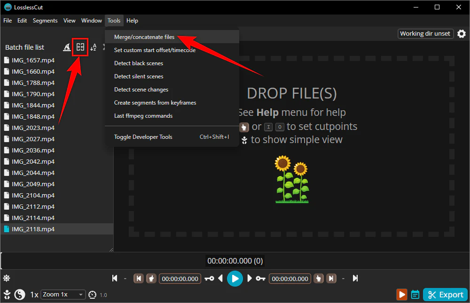The image size is (470, 303).
Task: Click cut start timecode field
Action: [180, 279]
